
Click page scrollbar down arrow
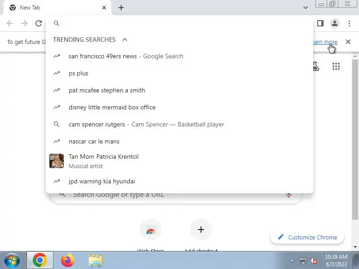click(x=355, y=247)
